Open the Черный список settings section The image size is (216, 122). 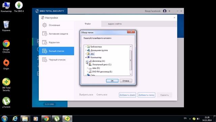(x=56, y=60)
